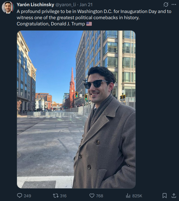This screenshot has width=179, height=201.
Task: Click the Jan 21 timestamp
Action: point(86,5)
